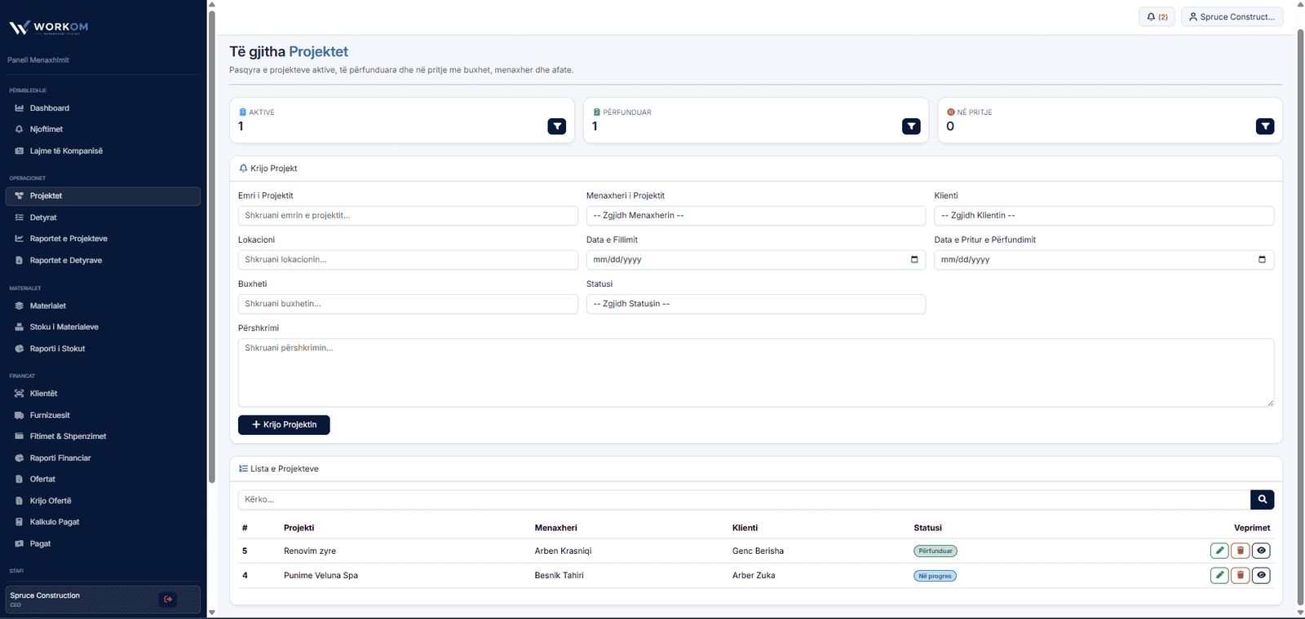View details of Punime Veluna Spa
Image resolution: width=1305 pixels, height=619 pixels.
(x=1261, y=575)
